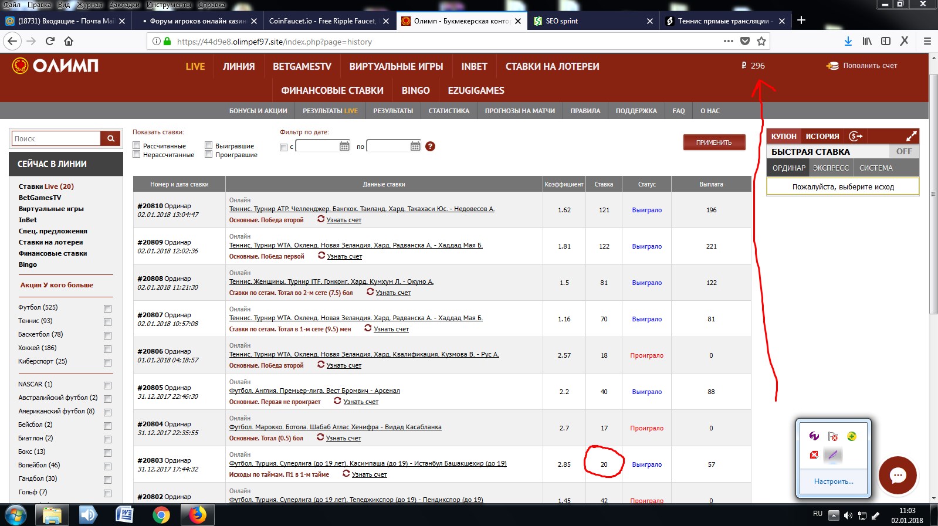Check the Теннис (93) checkbox
The height and width of the screenshot is (526, 938).
107,322
